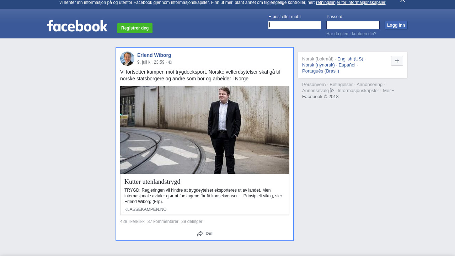The image size is (455, 256).
Task: Click the AdChoices triangle icon
Action: [x=332, y=90]
